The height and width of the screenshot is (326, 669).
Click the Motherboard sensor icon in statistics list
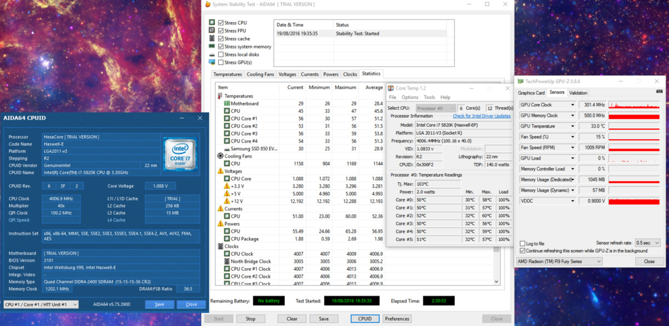pos(227,103)
